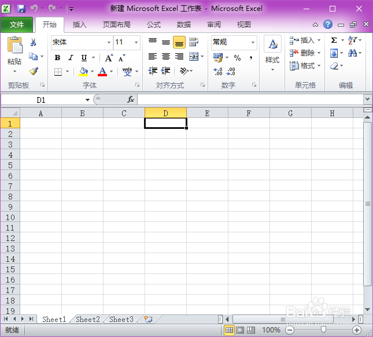The image size is (373, 337).
Task: Switch to 公式 ribbon tab
Action: 154,24
